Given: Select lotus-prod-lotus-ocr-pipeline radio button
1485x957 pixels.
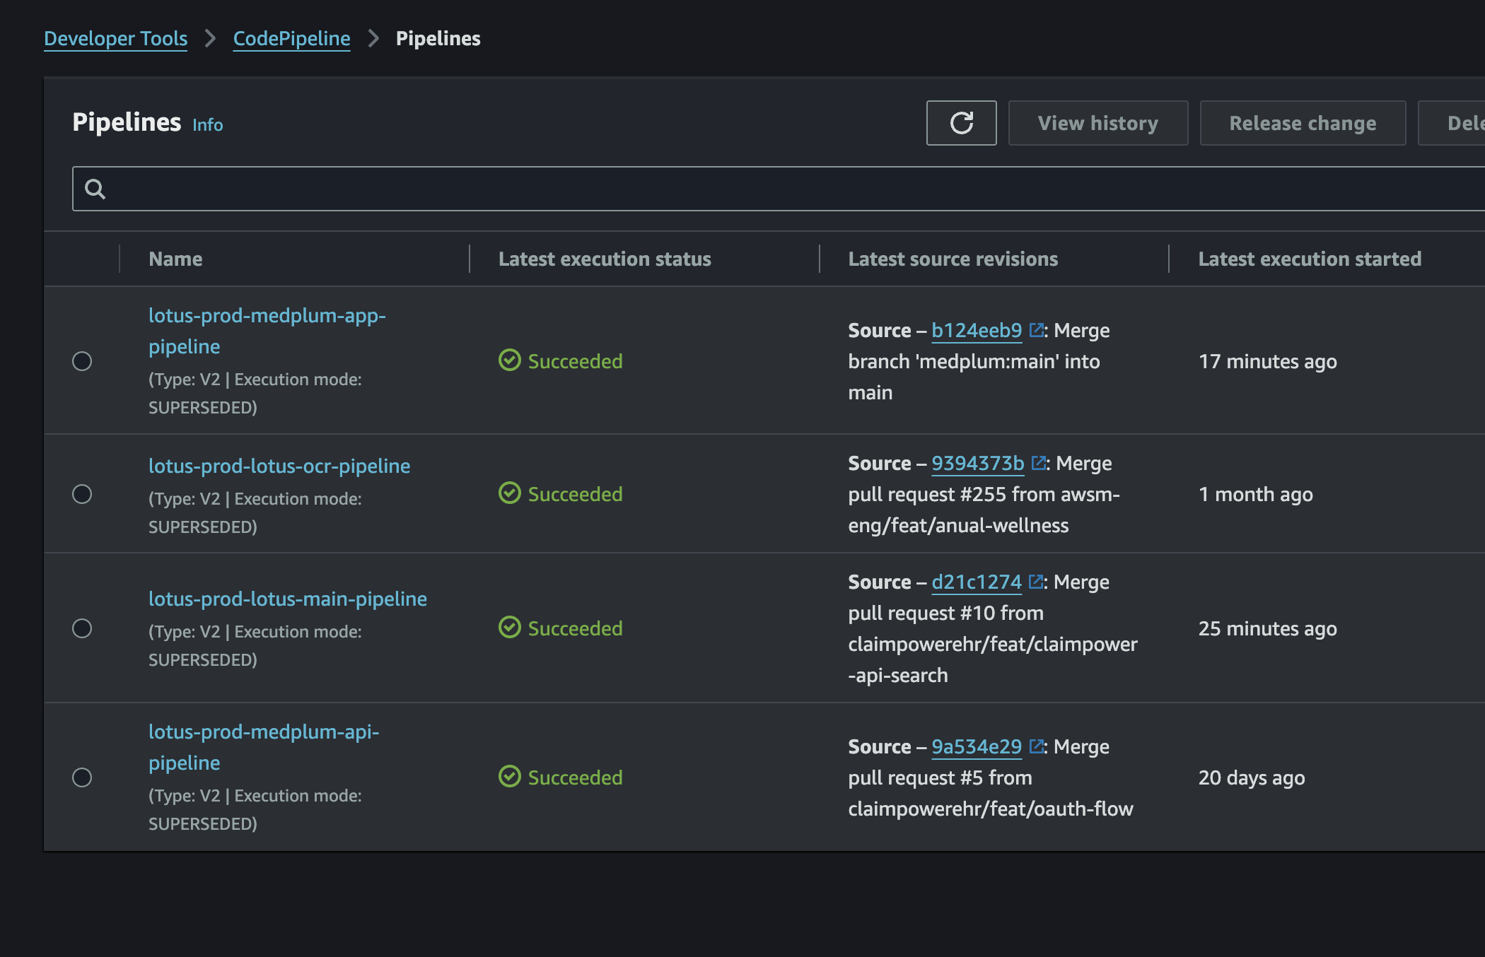Looking at the screenshot, I should pyautogui.click(x=82, y=494).
